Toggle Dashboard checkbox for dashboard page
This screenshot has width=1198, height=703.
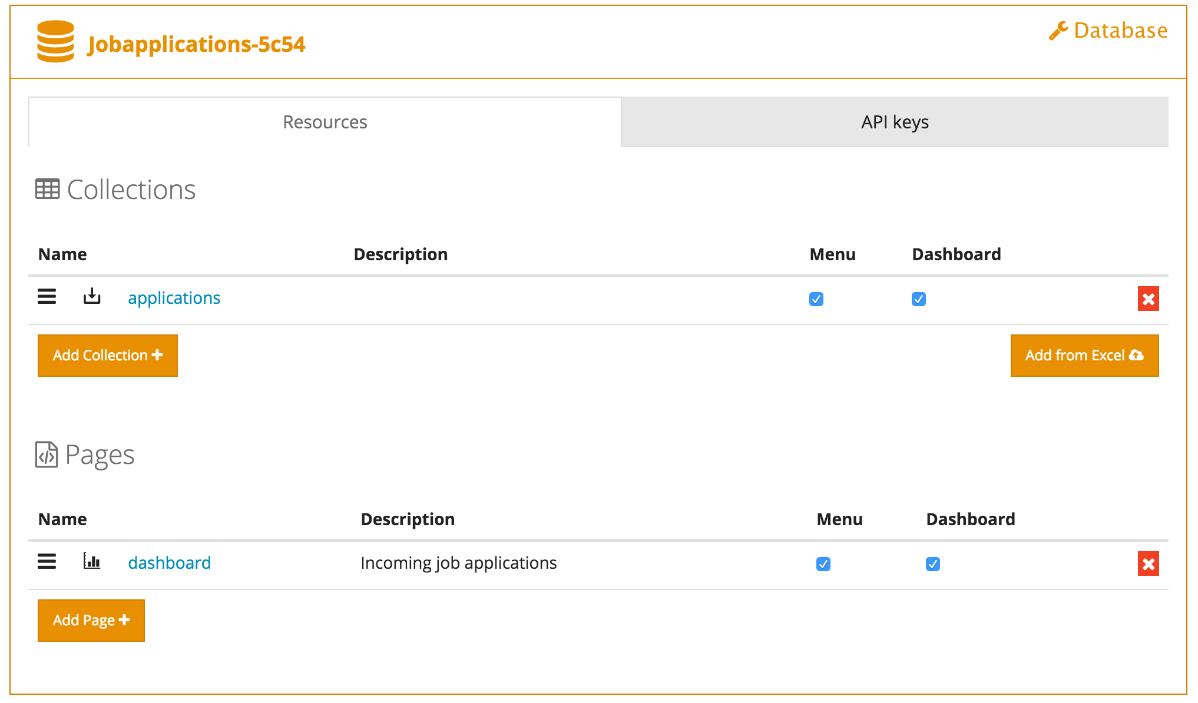(x=933, y=564)
